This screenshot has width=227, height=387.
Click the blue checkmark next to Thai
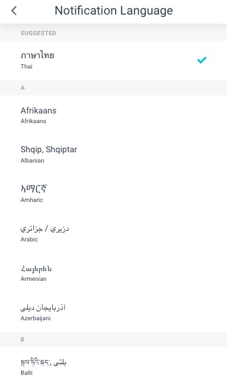202,60
